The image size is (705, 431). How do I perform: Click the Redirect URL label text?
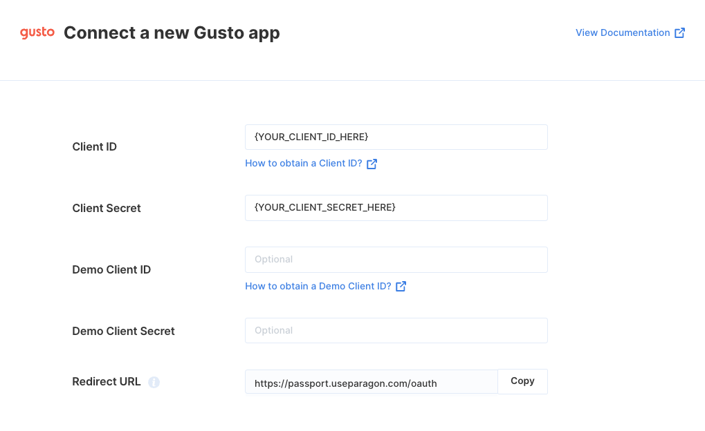pos(106,381)
